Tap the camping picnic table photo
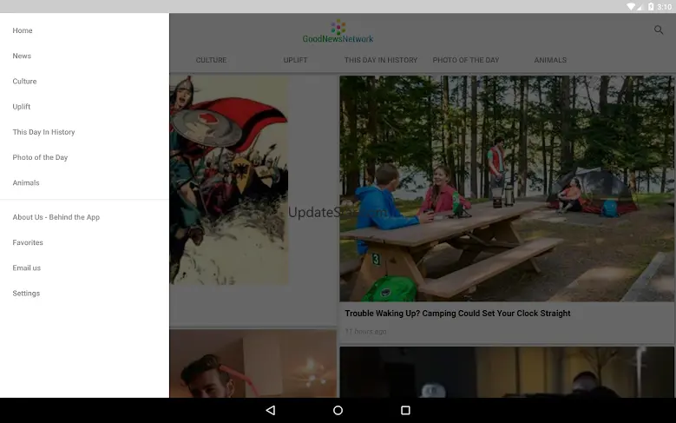The width and height of the screenshot is (676, 423). (x=507, y=188)
